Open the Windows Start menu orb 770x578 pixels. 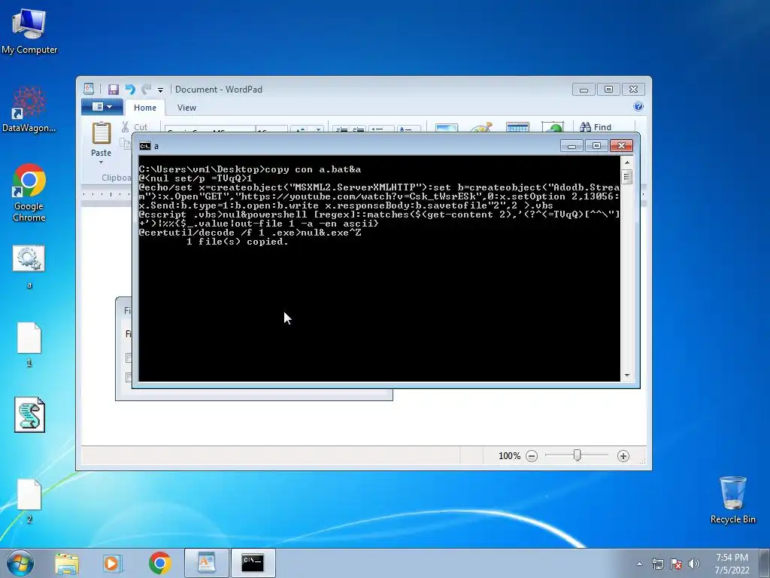pyautogui.click(x=20, y=563)
